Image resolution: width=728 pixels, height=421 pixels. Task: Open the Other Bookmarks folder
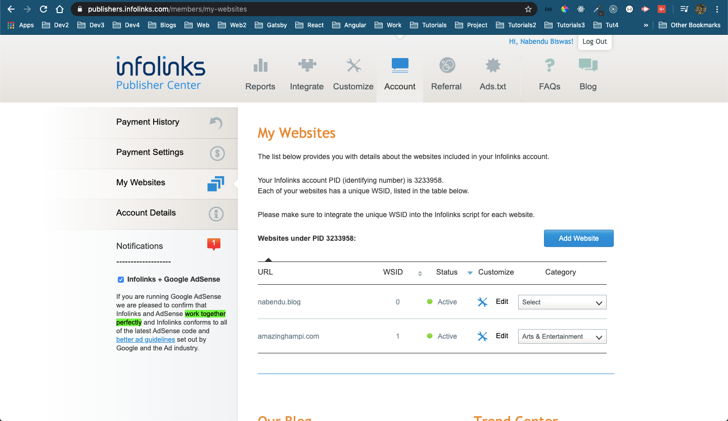tap(690, 25)
